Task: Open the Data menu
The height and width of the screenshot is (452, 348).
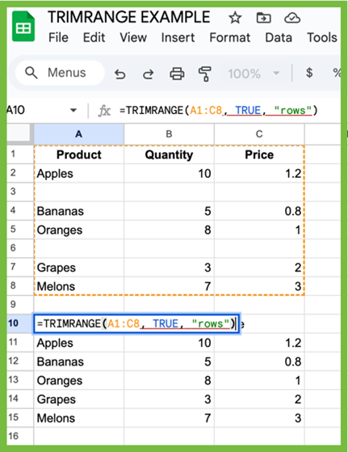Action: pyautogui.click(x=279, y=37)
